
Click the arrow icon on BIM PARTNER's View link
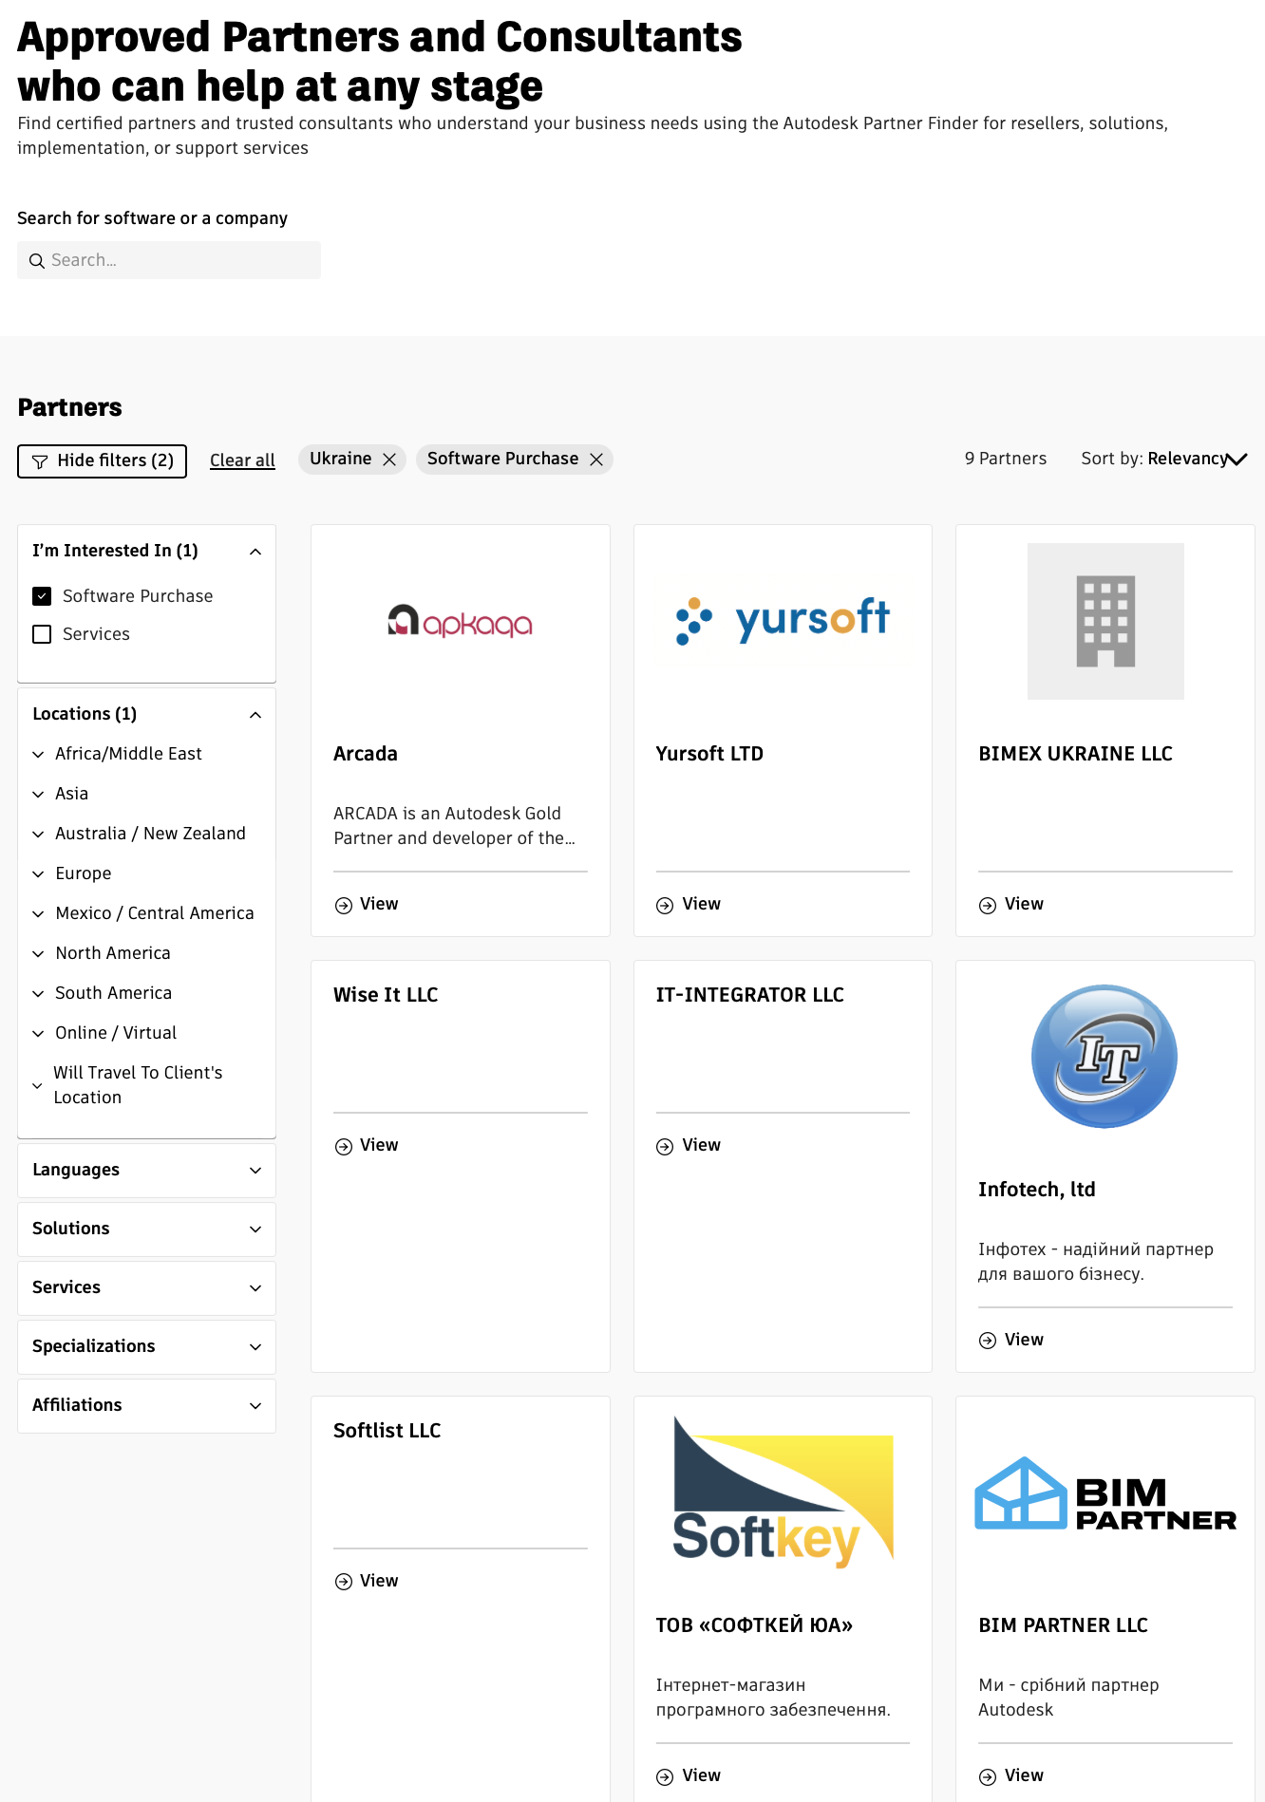coord(988,1776)
